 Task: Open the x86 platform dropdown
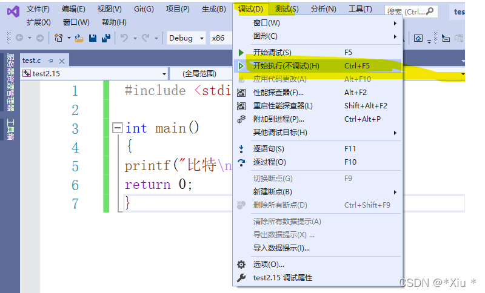tap(221, 38)
